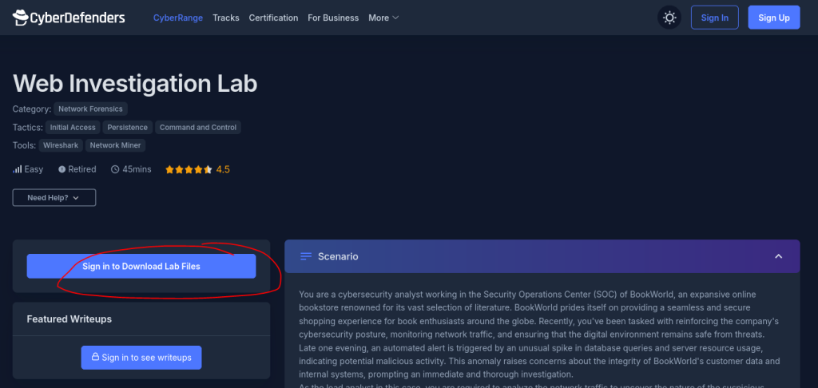Image resolution: width=818 pixels, height=388 pixels.
Task: Open the More dropdown menu
Action: click(x=383, y=18)
